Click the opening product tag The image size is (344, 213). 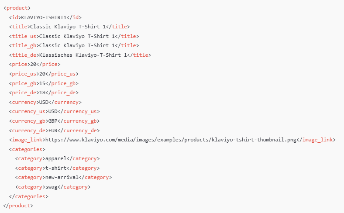click(17, 8)
